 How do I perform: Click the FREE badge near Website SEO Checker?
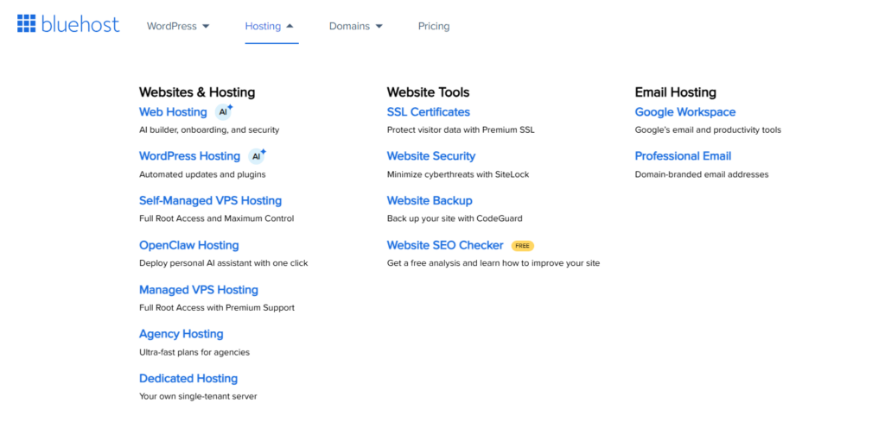(522, 246)
